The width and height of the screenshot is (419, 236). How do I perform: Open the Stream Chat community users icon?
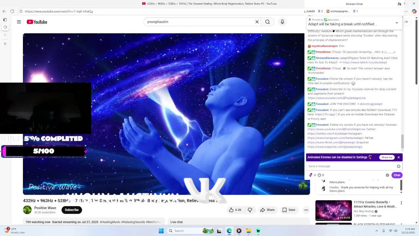click(x=399, y=4)
